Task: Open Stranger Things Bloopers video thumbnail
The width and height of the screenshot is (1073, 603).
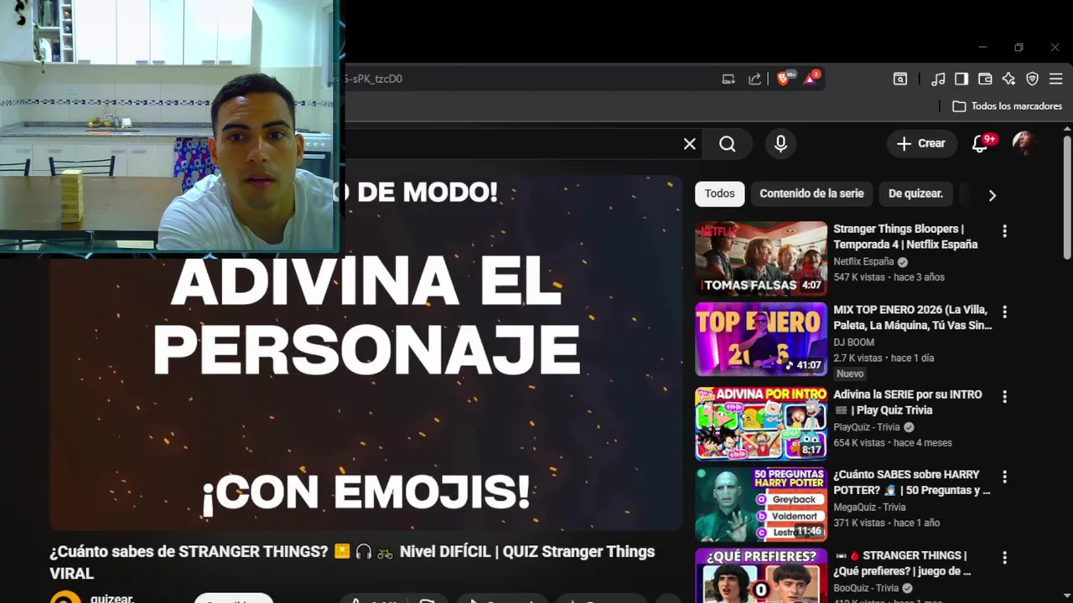Action: point(761,258)
